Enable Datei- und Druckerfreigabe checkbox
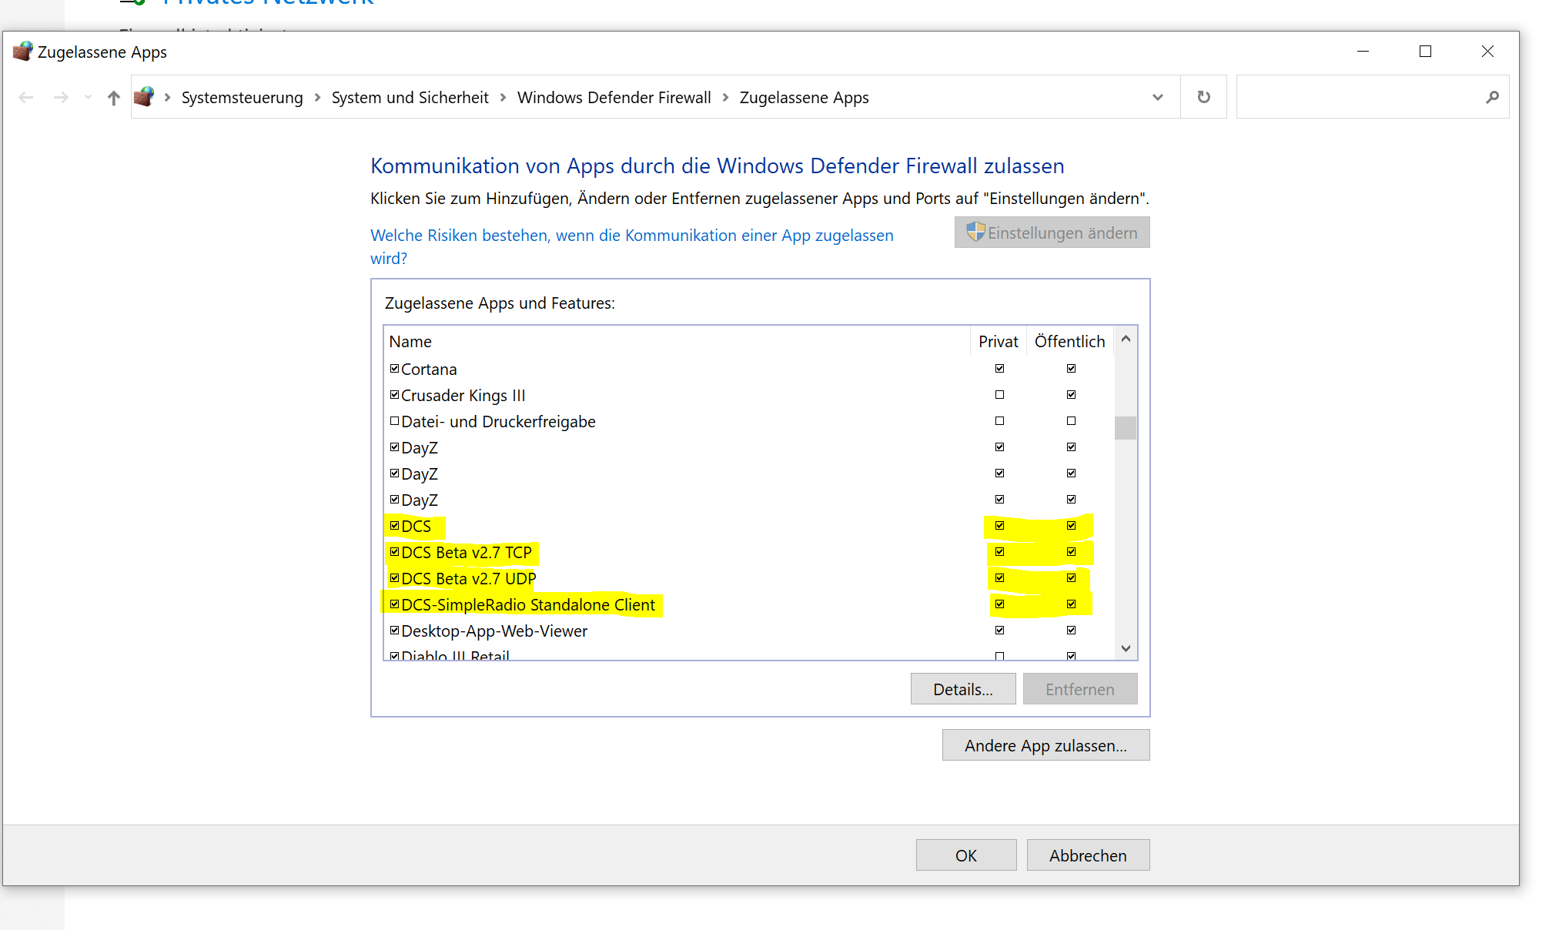 (395, 421)
